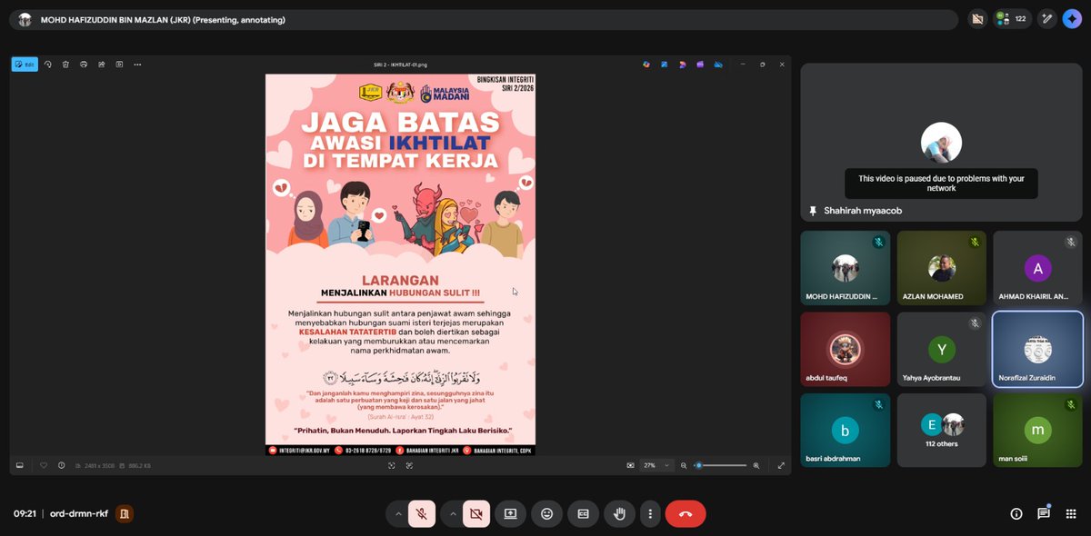
Task: Show all 122 participants
Action: pos(1013,18)
